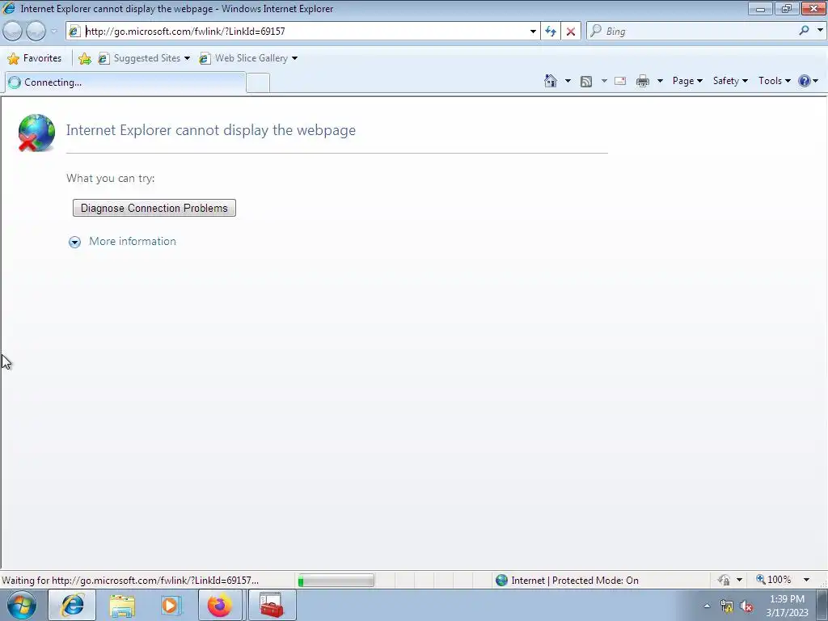Click the IE logo in title bar
Image resolution: width=828 pixels, height=621 pixels.
9,8
